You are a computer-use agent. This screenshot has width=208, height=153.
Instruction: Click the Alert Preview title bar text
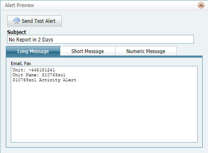(20, 5)
